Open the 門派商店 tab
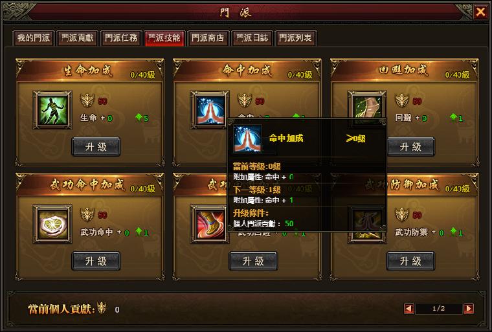 pyautogui.click(x=208, y=38)
